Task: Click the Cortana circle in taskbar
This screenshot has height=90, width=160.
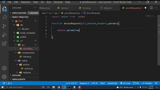Action: coord(43,87)
